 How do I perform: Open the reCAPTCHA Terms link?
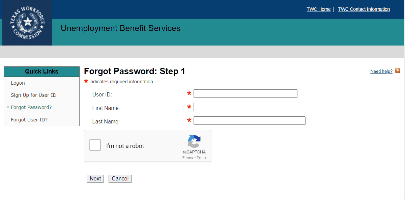pyautogui.click(x=201, y=158)
